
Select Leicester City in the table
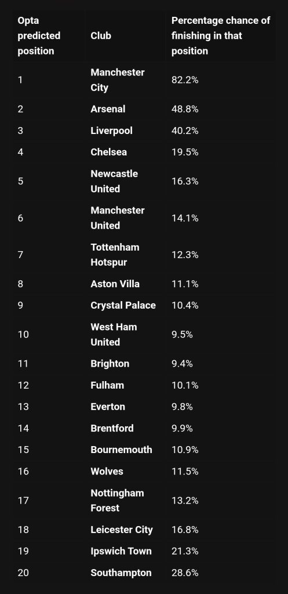point(122,530)
